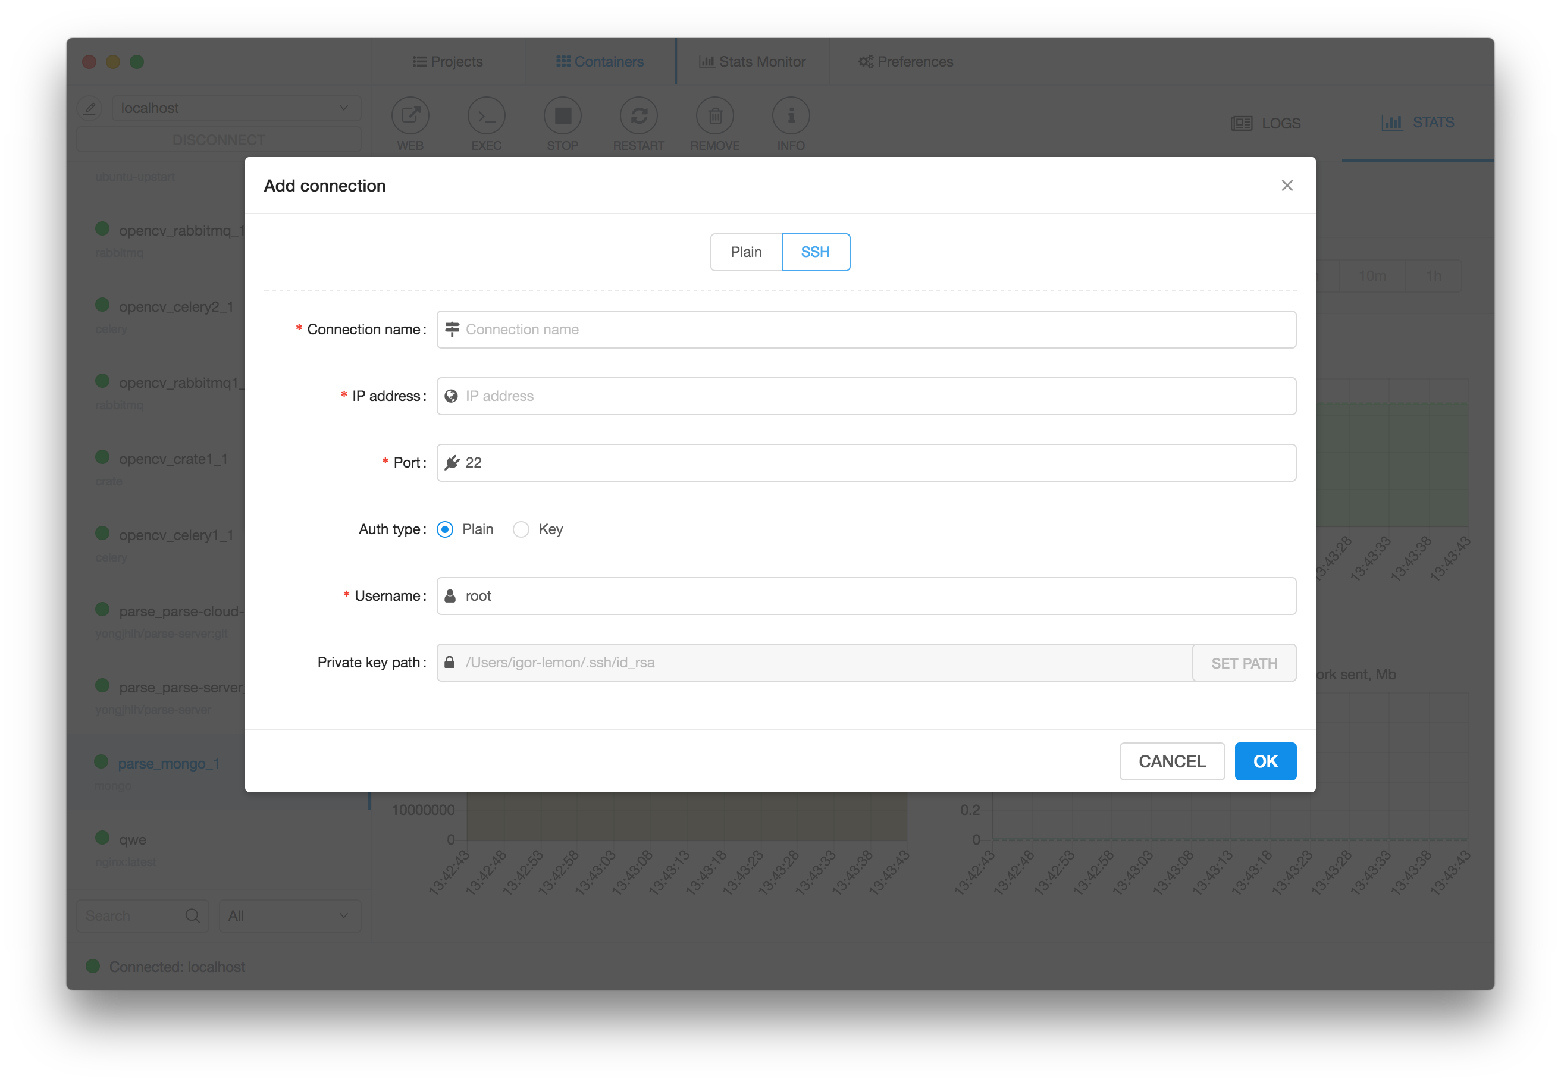Expand the All filter dropdown
The width and height of the screenshot is (1561, 1085).
289,915
